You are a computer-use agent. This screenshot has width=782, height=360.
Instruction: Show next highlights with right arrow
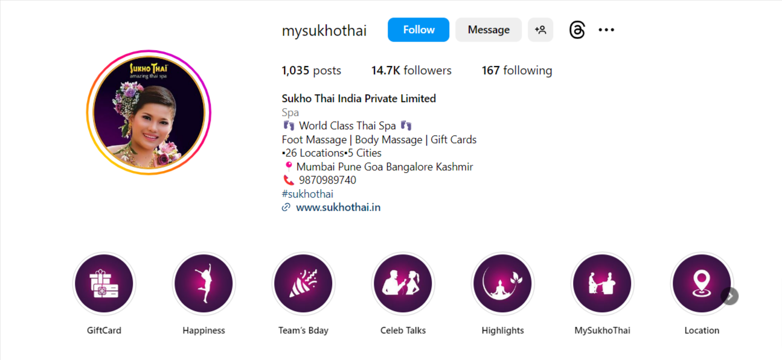pyautogui.click(x=729, y=296)
